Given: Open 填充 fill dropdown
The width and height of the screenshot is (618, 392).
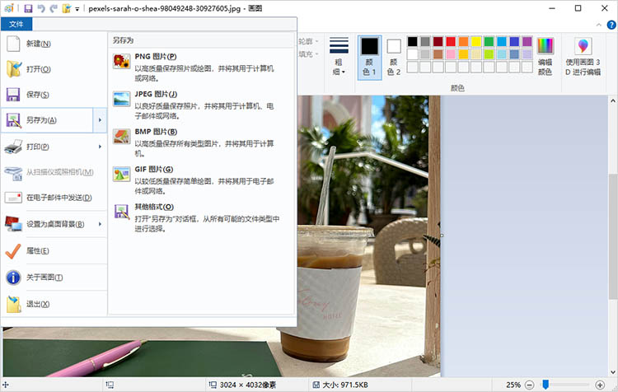Looking at the screenshot, I should click(309, 54).
